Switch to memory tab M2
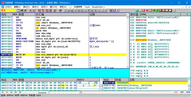Image resolution: width=191 pixels, height=97 pixels. 7,92
